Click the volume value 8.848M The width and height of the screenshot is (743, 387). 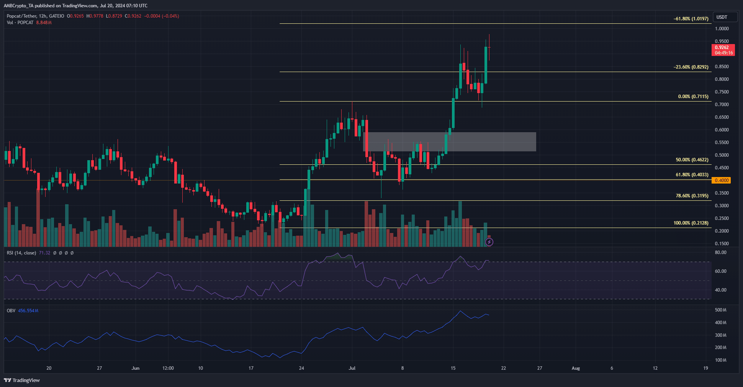44,23
